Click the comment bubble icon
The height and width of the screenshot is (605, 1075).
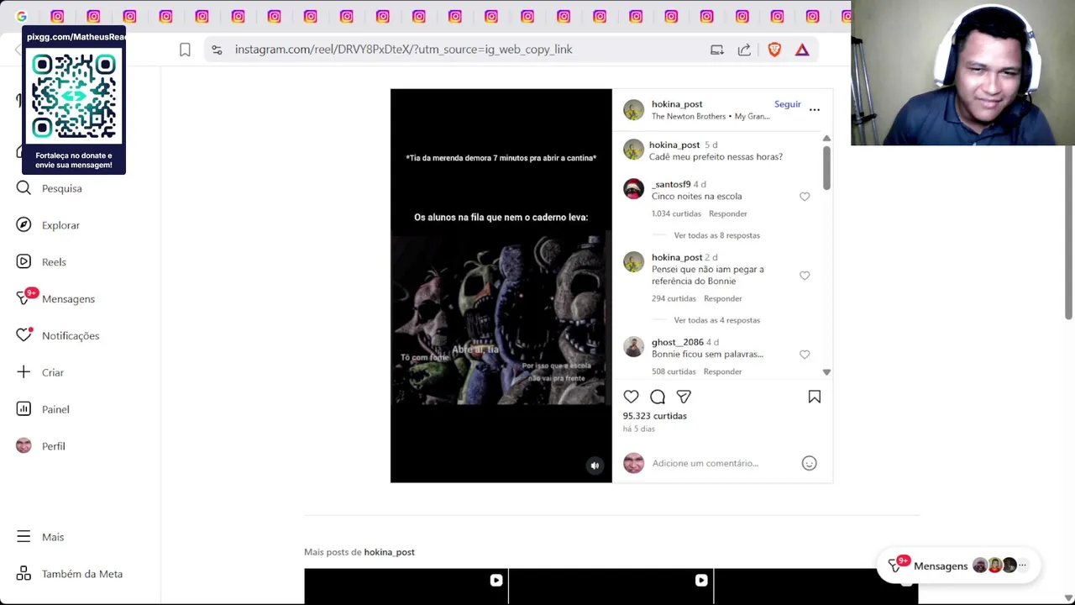coord(658,397)
